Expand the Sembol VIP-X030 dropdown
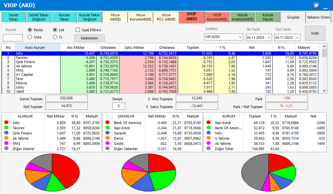This screenshot has width=333, height=194. 240,37
